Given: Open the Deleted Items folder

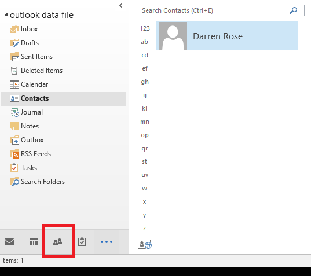Looking at the screenshot, I should 36,71.
